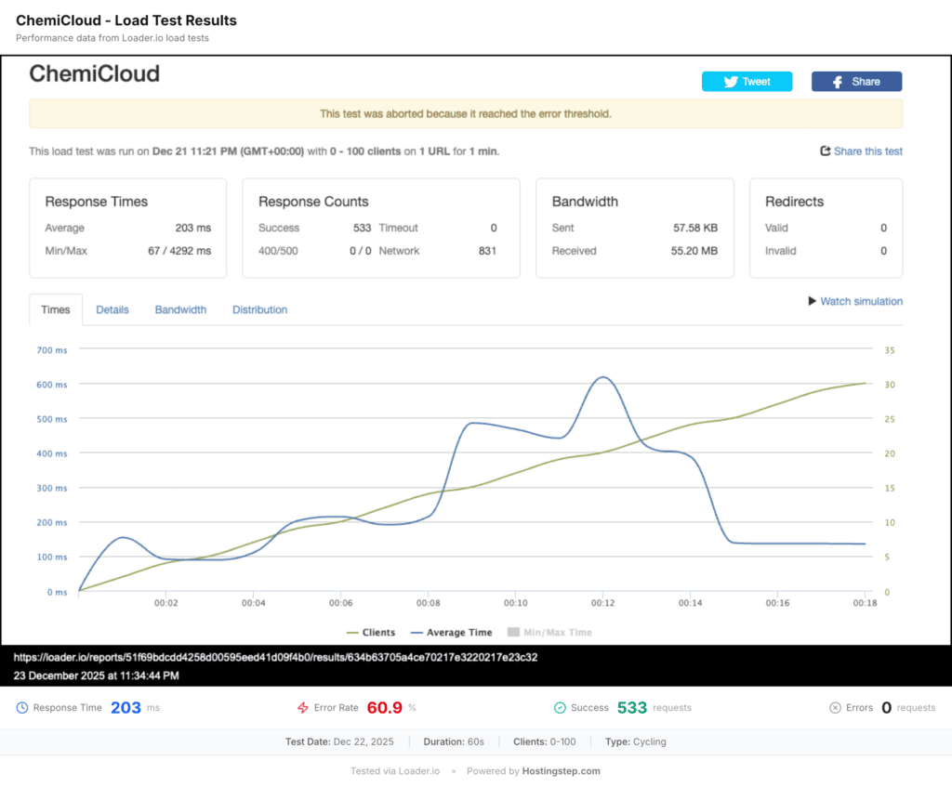Click the checkmark icon next to Success
The height and width of the screenshot is (787, 952).
tap(560, 708)
